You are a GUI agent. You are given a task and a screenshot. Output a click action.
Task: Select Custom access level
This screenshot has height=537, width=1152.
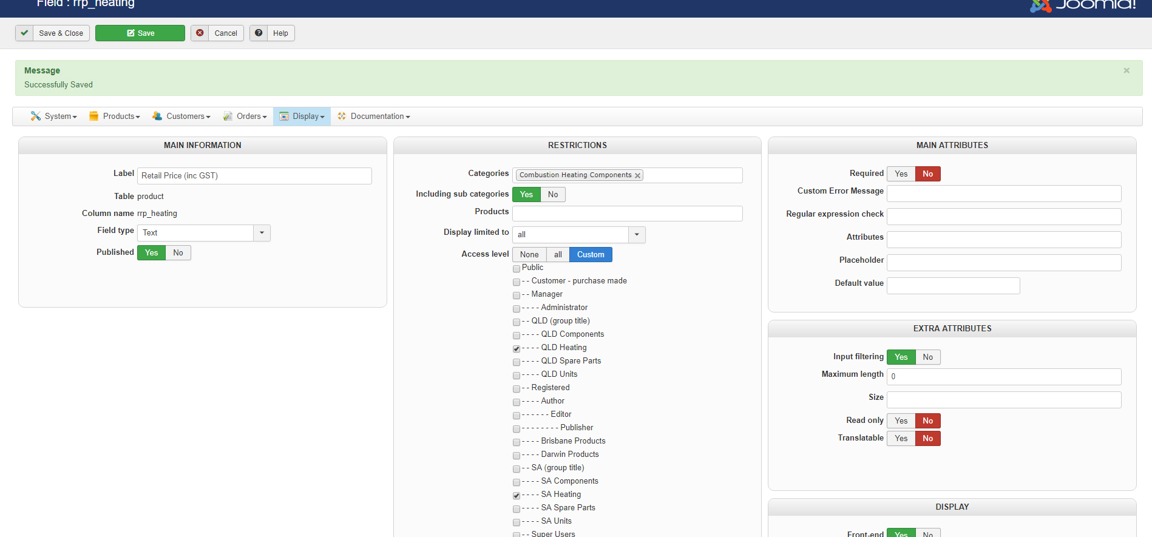tap(591, 255)
